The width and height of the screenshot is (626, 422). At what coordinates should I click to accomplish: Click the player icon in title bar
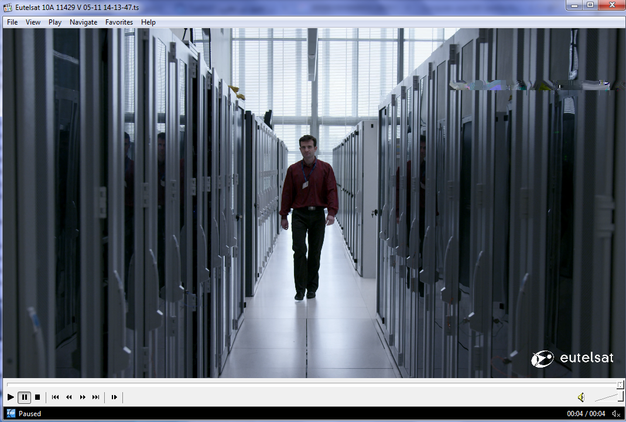pos(8,5)
